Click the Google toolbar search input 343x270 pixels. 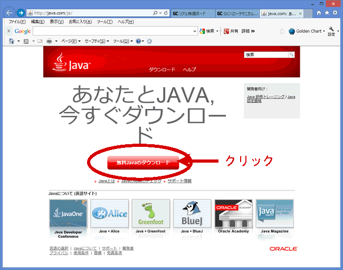(113, 31)
